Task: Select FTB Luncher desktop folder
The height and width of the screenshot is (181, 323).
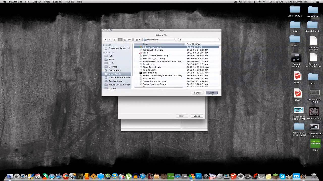Action: 313,12
